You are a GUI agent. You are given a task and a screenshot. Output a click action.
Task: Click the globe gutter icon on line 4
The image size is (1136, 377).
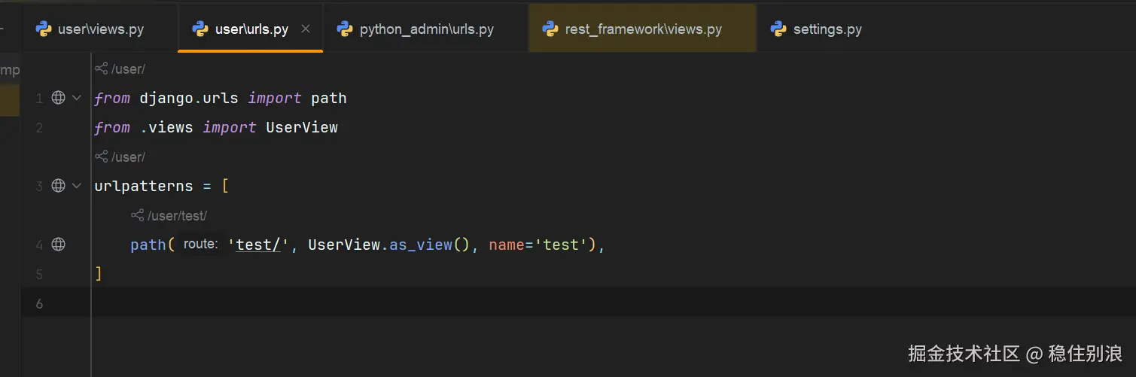(x=58, y=245)
